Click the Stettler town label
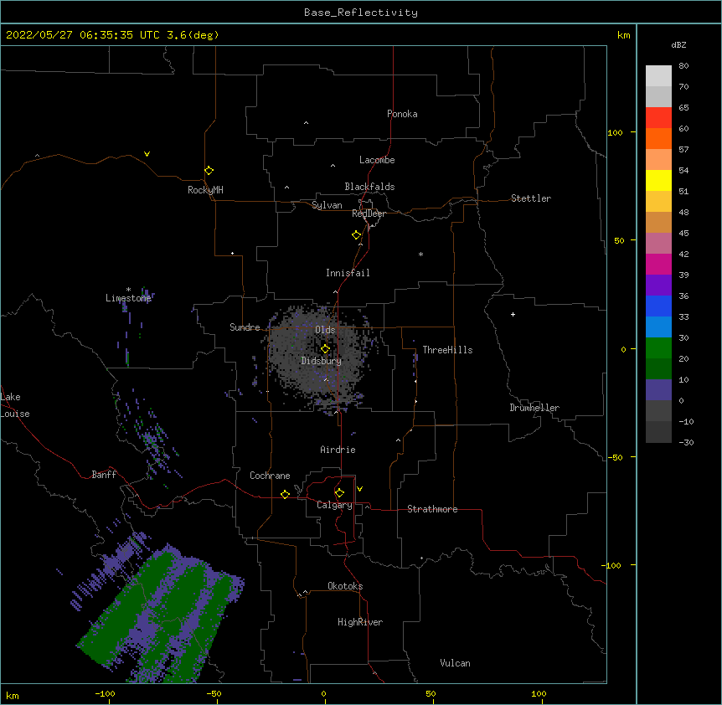 coord(531,198)
